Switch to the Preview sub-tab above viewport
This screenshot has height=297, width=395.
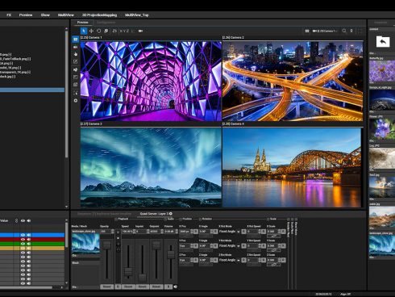[x=82, y=23]
